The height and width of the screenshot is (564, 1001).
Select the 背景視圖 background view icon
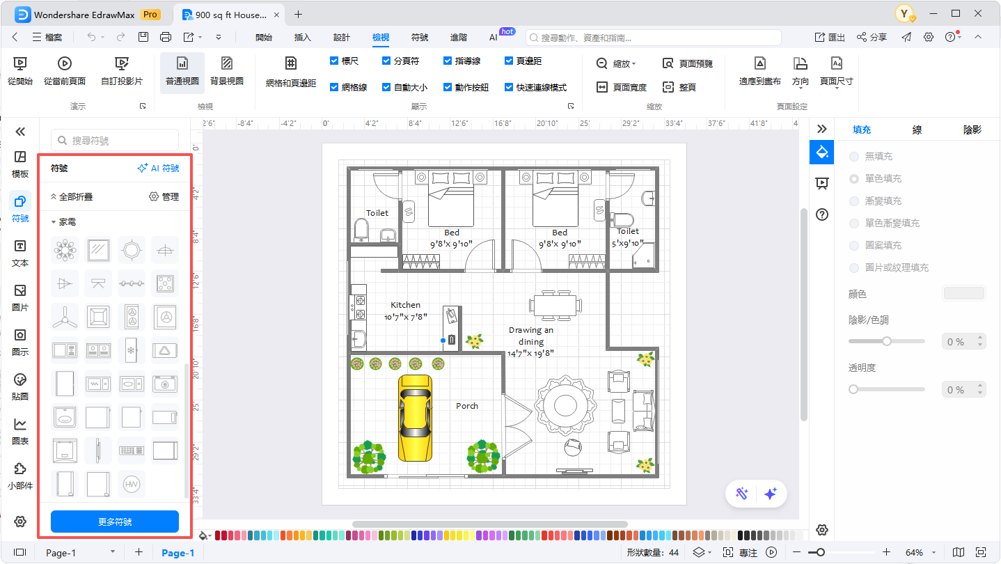pos(227,64)
